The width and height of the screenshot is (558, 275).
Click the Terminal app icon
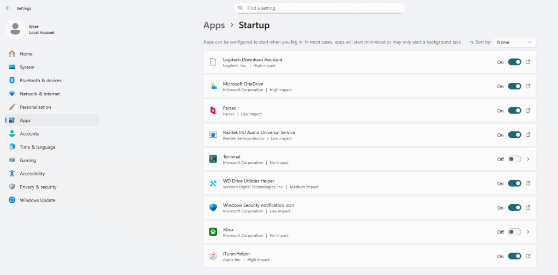[213, 159]
